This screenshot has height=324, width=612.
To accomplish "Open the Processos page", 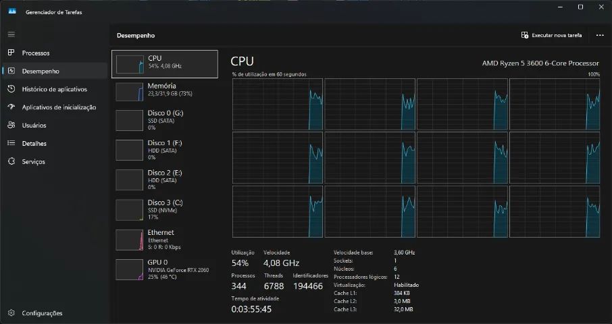I will click(x=55, y=53).
